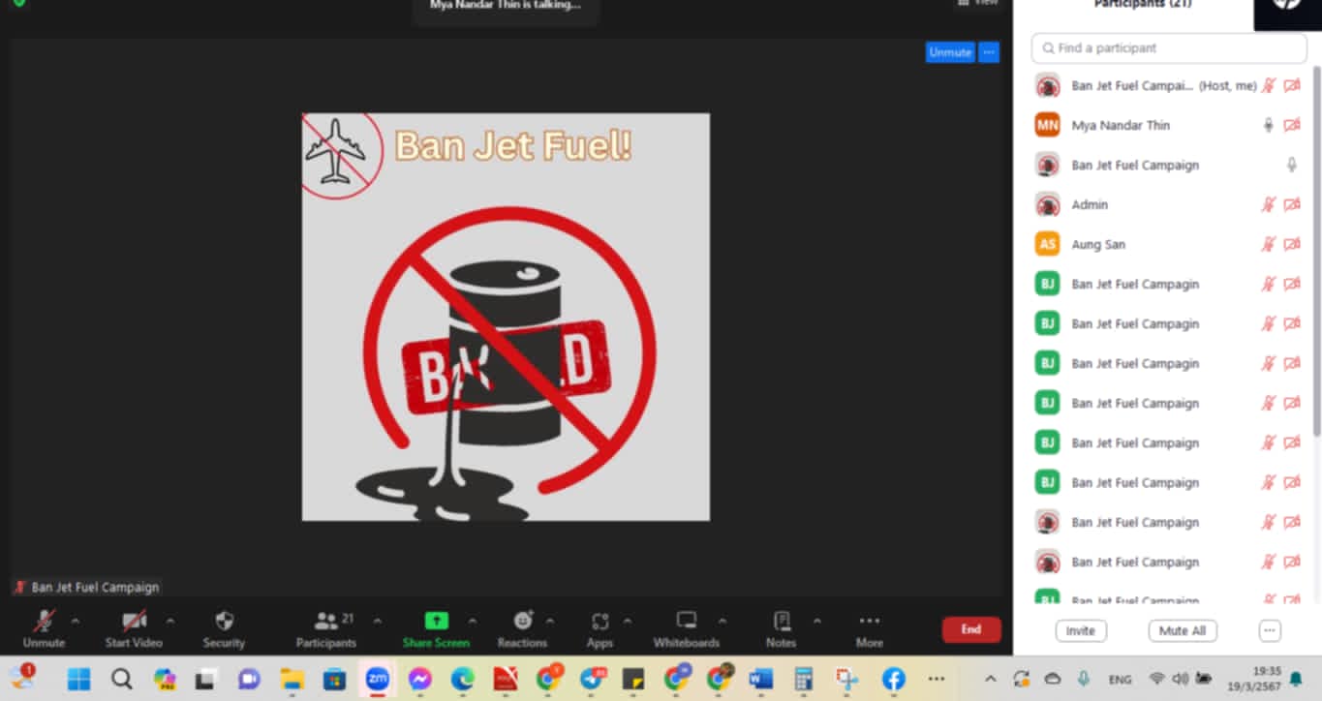Image resolution: width=1322 pixels, height=701 pixels.
Task: Click the Invite button
Action: (1081, 630)
